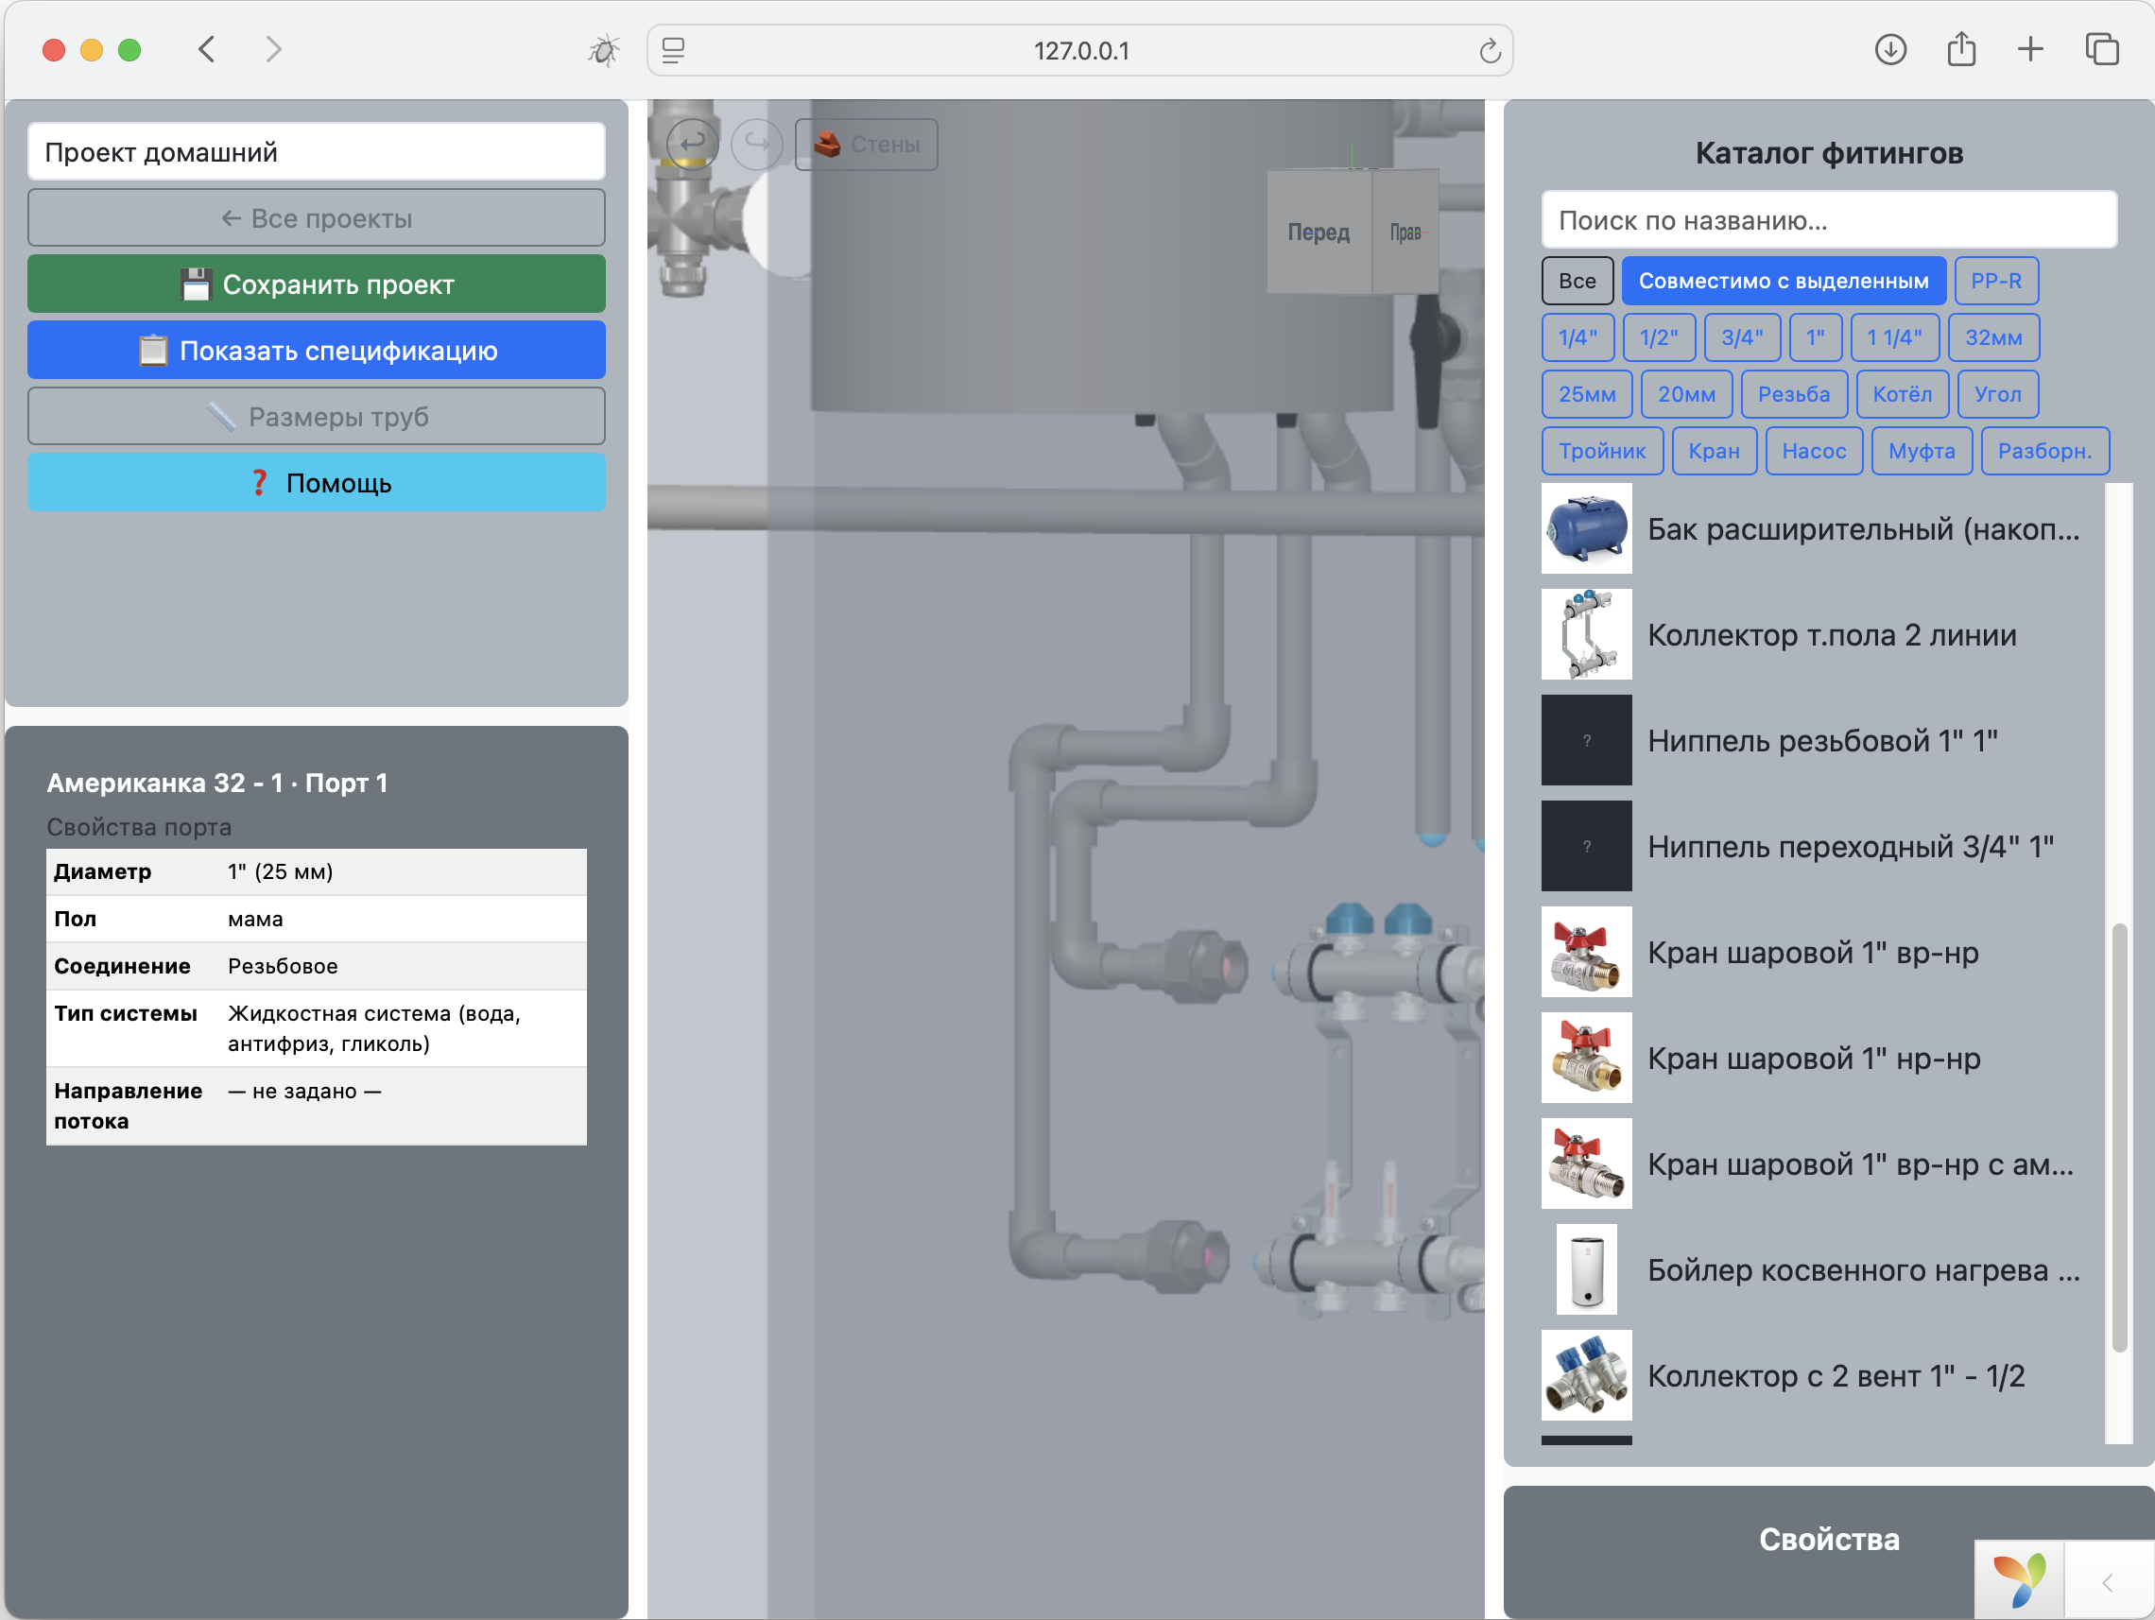2155x1620 pixels.
Task: Select the expansion tank thumbnail in catalog
Action: coord(1586,529)
